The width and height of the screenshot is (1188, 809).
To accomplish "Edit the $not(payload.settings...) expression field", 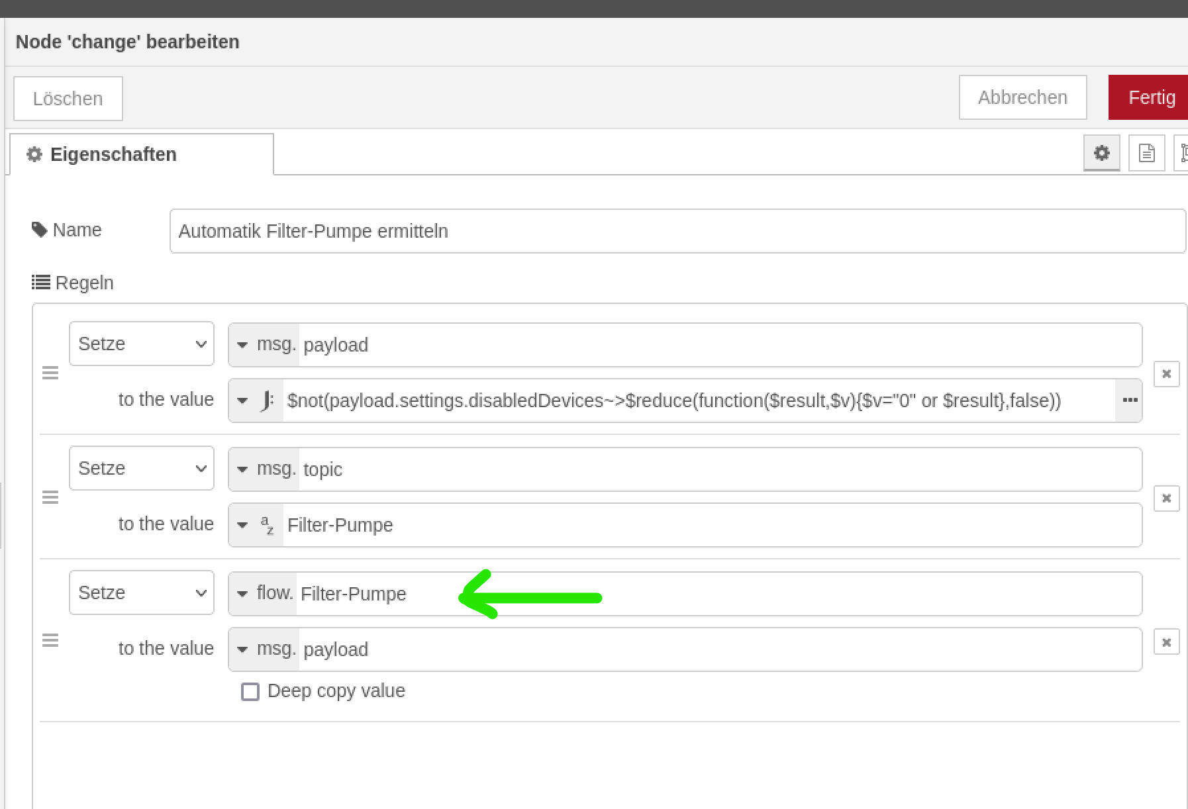I will pos(699,401).
